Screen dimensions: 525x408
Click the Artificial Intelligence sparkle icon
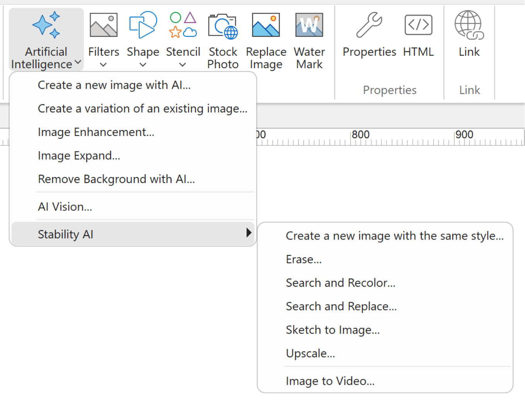click(x=46, y=25)
